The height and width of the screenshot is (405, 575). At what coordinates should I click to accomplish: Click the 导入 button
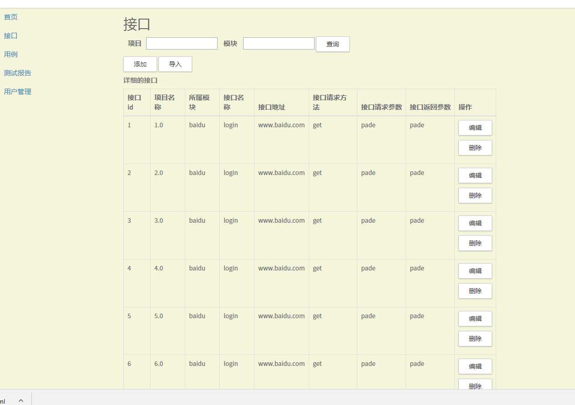pyautogui.click(x=175, y=64)
